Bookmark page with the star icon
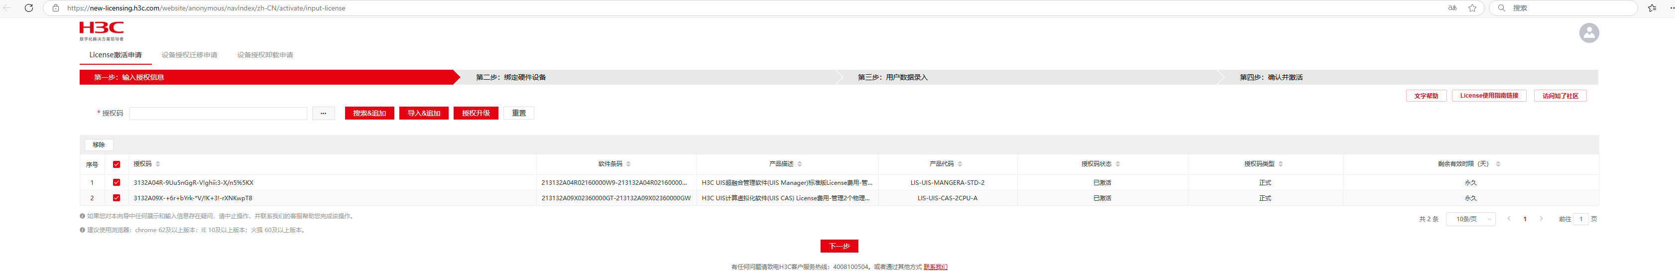1675x271 pixels. (x=1473, y=8)
